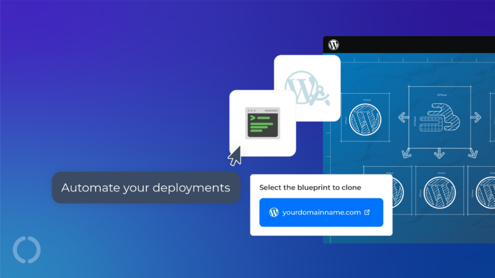Click the straight down arrow below the cloud
Screen dimensions: 495x278
pos(439,154)
